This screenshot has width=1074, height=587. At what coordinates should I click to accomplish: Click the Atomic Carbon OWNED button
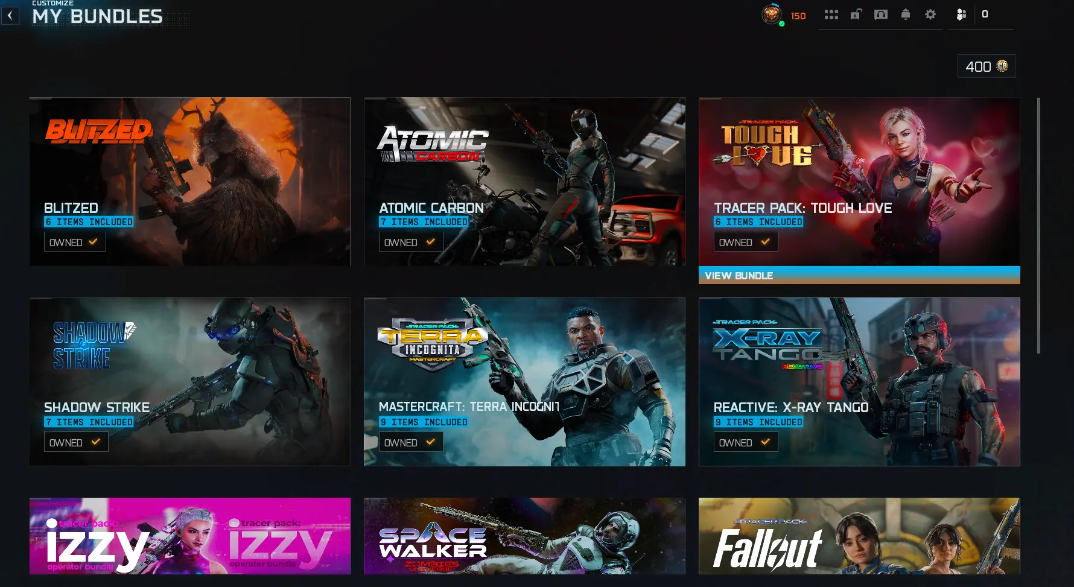[x=411, y=242]
